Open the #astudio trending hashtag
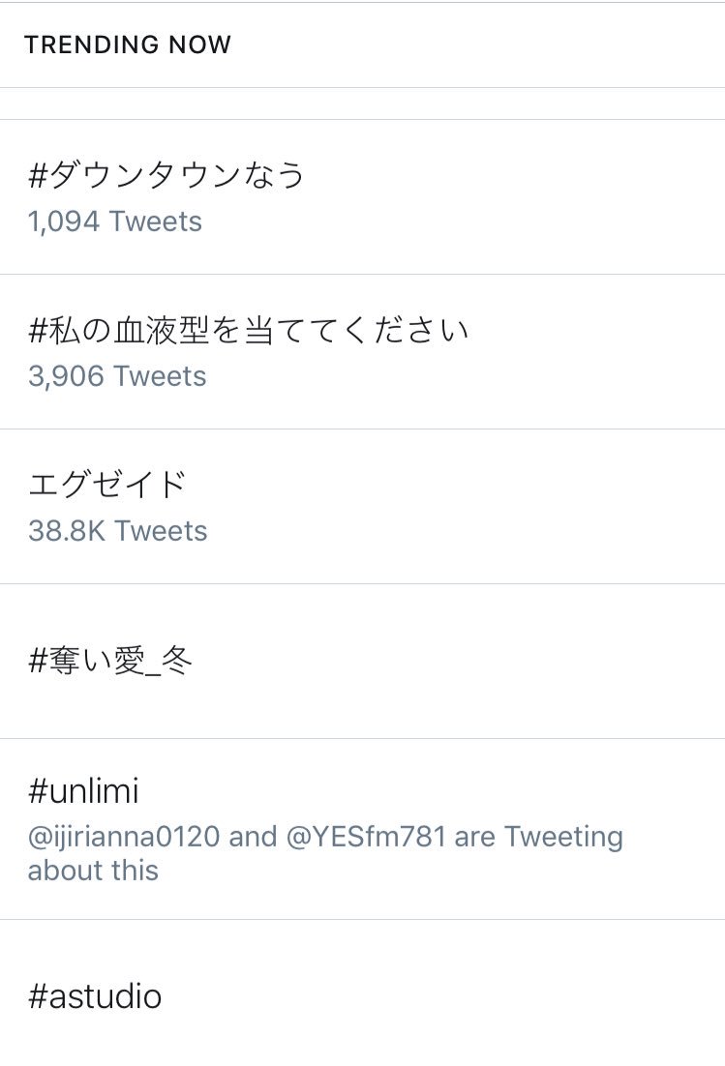 tap(95, 996)
